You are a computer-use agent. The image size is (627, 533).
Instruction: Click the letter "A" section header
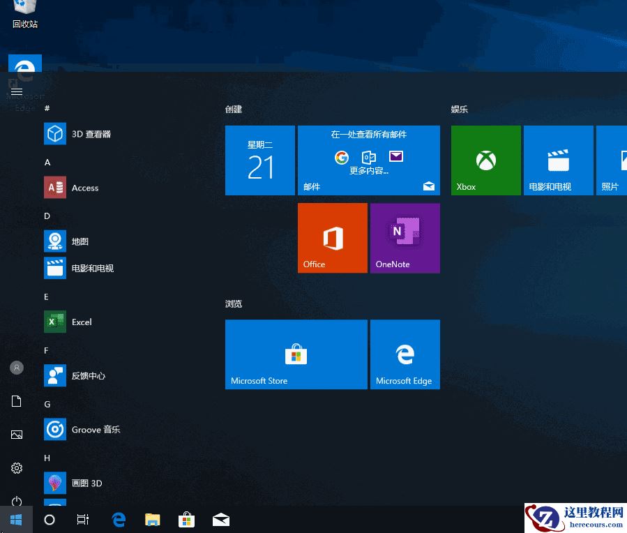point(47,162)
